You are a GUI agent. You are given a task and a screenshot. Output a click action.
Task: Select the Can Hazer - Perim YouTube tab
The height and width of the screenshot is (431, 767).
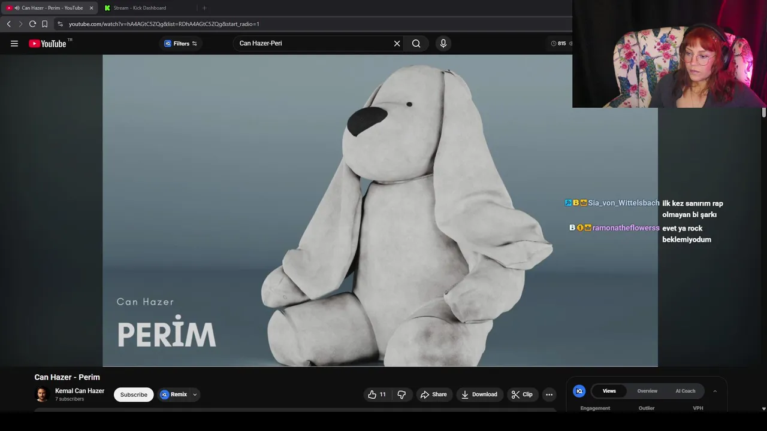52,8
